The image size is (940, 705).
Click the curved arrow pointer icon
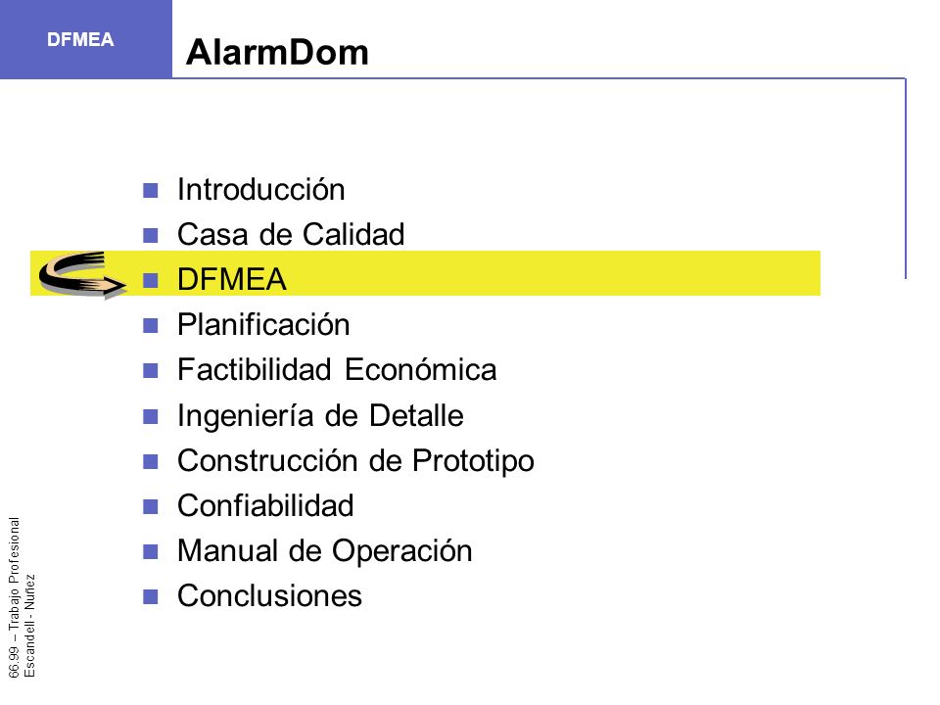pyautogui.click(x=82, y=274)
